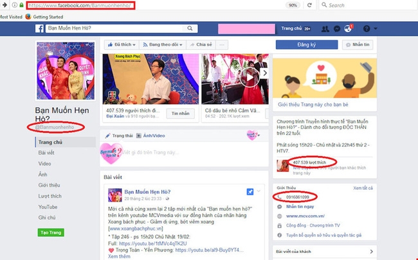Viewport: 418px width, 260px height.
Task: Open the page profile picture
Action: [x=66, y=71]
